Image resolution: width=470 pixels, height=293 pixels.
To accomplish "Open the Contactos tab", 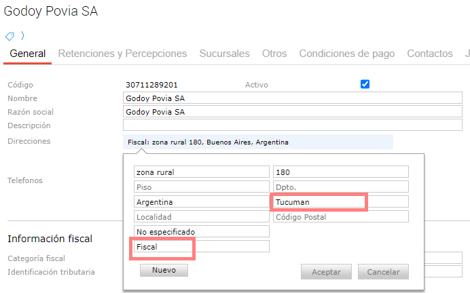I will (x=429, y=54).
